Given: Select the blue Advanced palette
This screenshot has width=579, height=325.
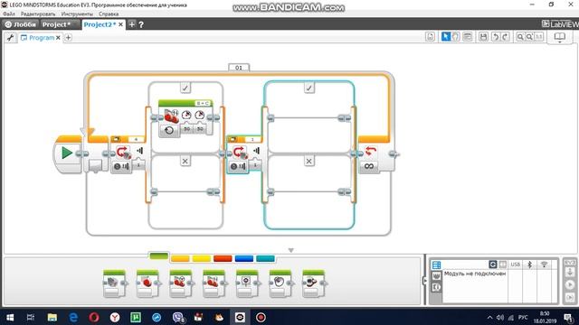Looking at the screenshot, I should 244,259.
